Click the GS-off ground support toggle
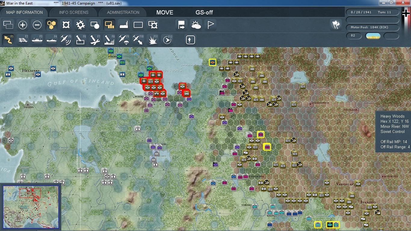 coord(204,13)
